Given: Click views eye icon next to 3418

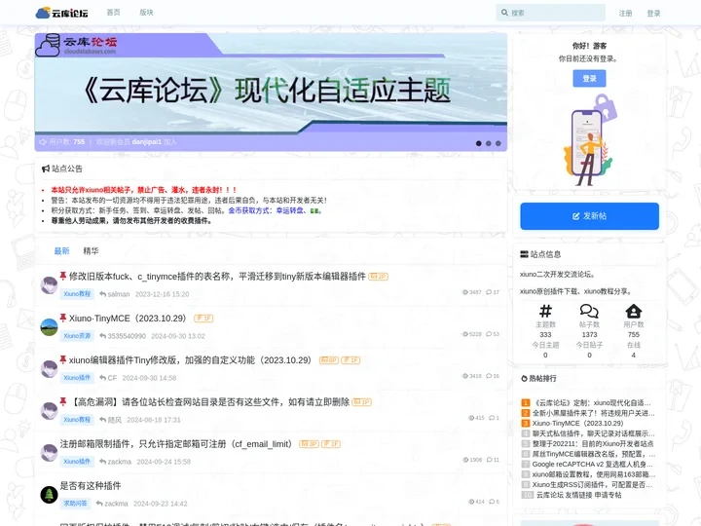Looking at the screenshot, I should tap(465, 376).
